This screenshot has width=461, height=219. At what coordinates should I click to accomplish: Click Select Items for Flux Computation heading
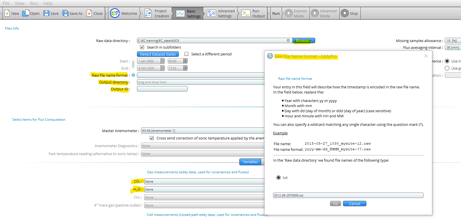coord(39,120)
